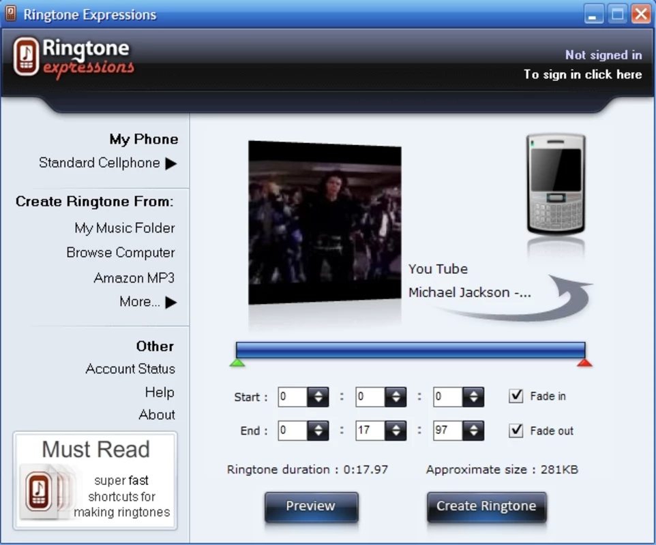
Task: Click the Start seconds input field
Action: [371, 396]
